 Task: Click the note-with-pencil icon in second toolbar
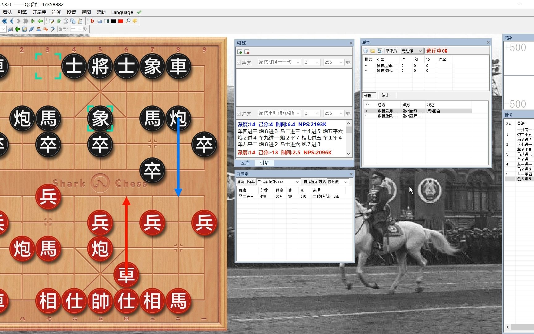click(24, 29)
